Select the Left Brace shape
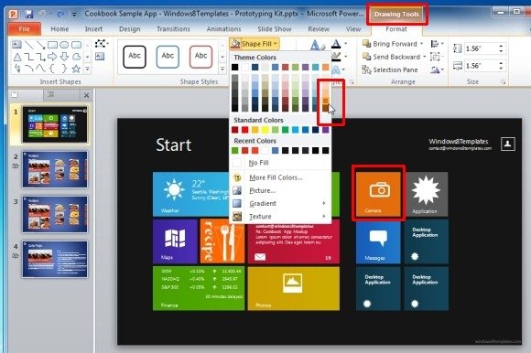Viewport: 531px width, 353px height. (52, 69)
